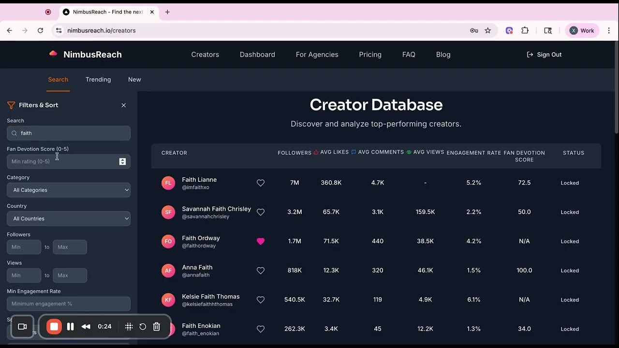
Task: Bookmark this page with the star icon
Action: [x=488, y=30]
